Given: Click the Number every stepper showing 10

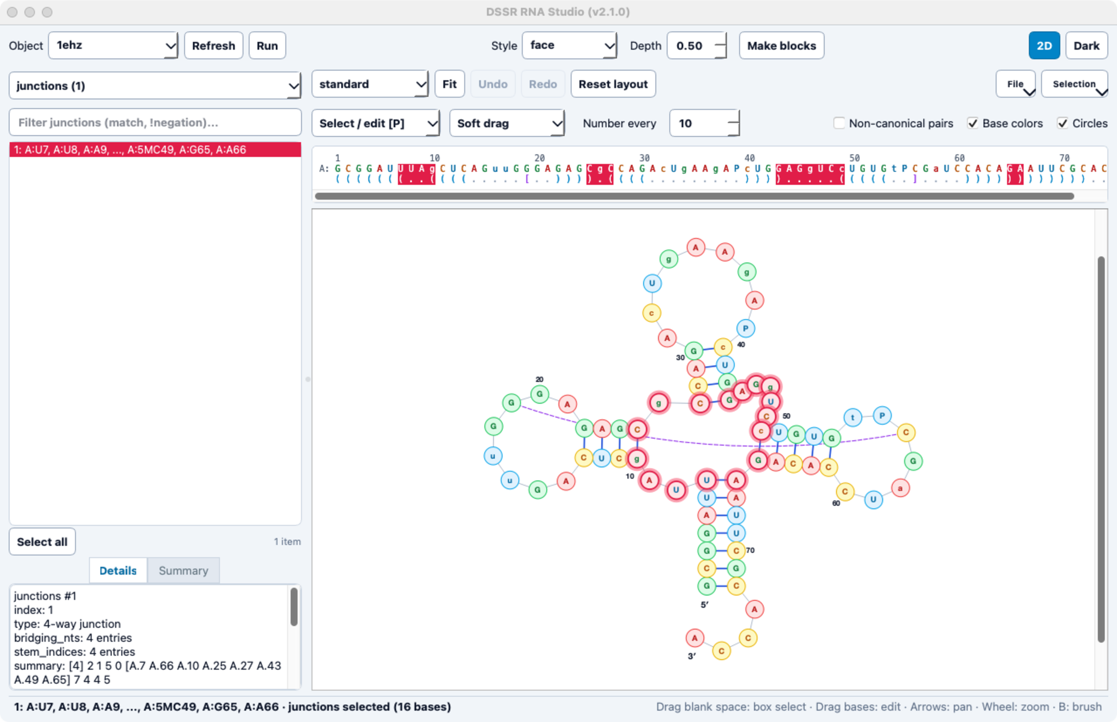Looking at the screenshot, I should tap(704, 123).
